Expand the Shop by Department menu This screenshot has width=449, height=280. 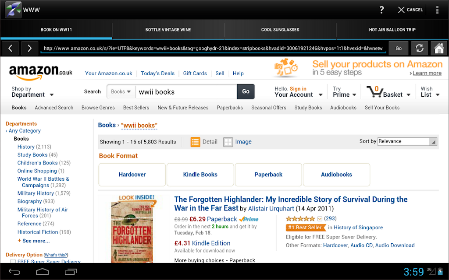pos(32,92)
